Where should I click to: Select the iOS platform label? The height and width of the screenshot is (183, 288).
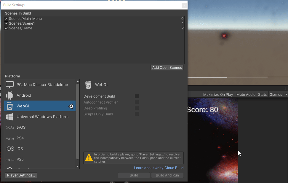[20, 149]
